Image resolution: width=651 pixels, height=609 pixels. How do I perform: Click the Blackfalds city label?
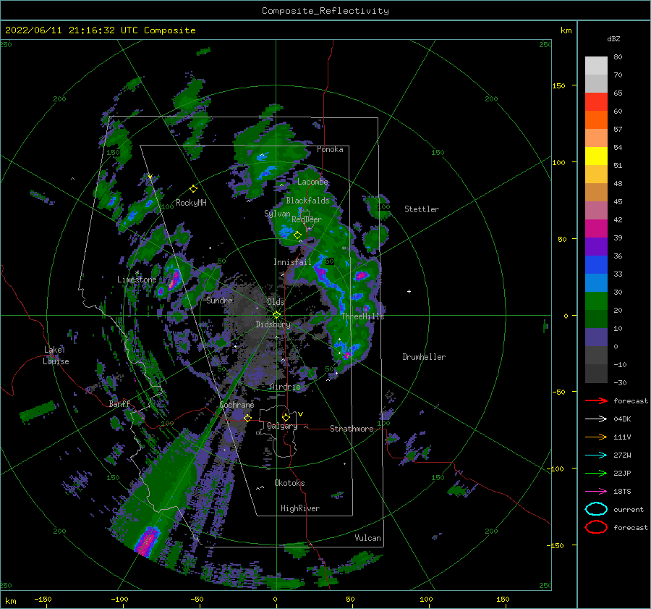(307, 201)
